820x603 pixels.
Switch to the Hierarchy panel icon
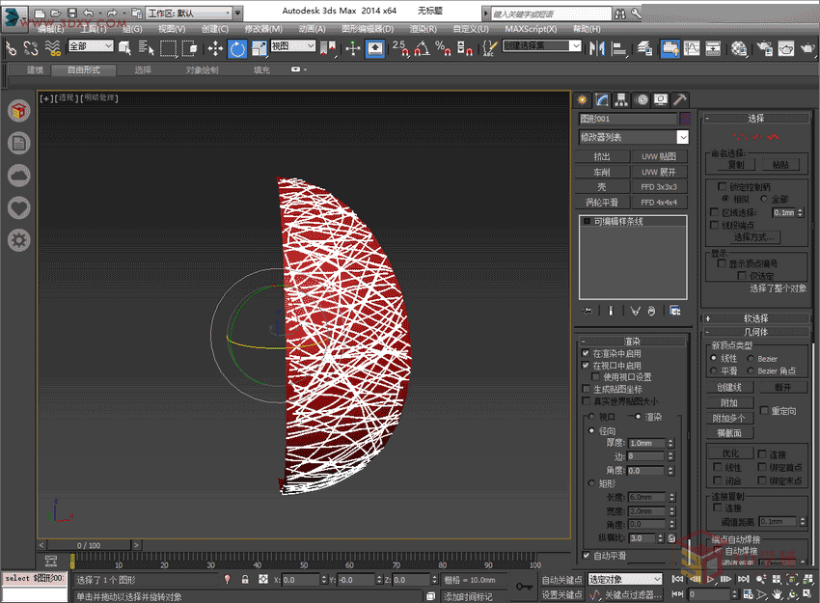621,99
